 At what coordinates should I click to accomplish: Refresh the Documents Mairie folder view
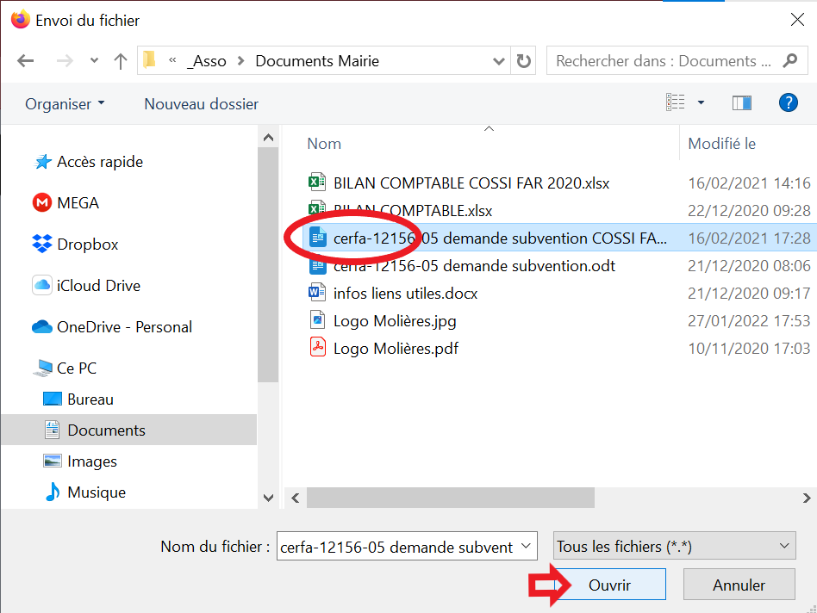pyautogui.click(x=523, y=61)
